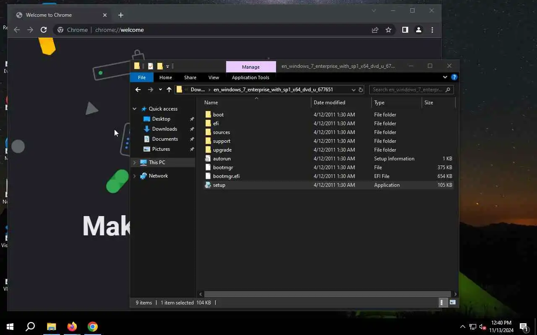Select Desktop in Quick access
537x335 pixels.
click(x=161, y=119)
